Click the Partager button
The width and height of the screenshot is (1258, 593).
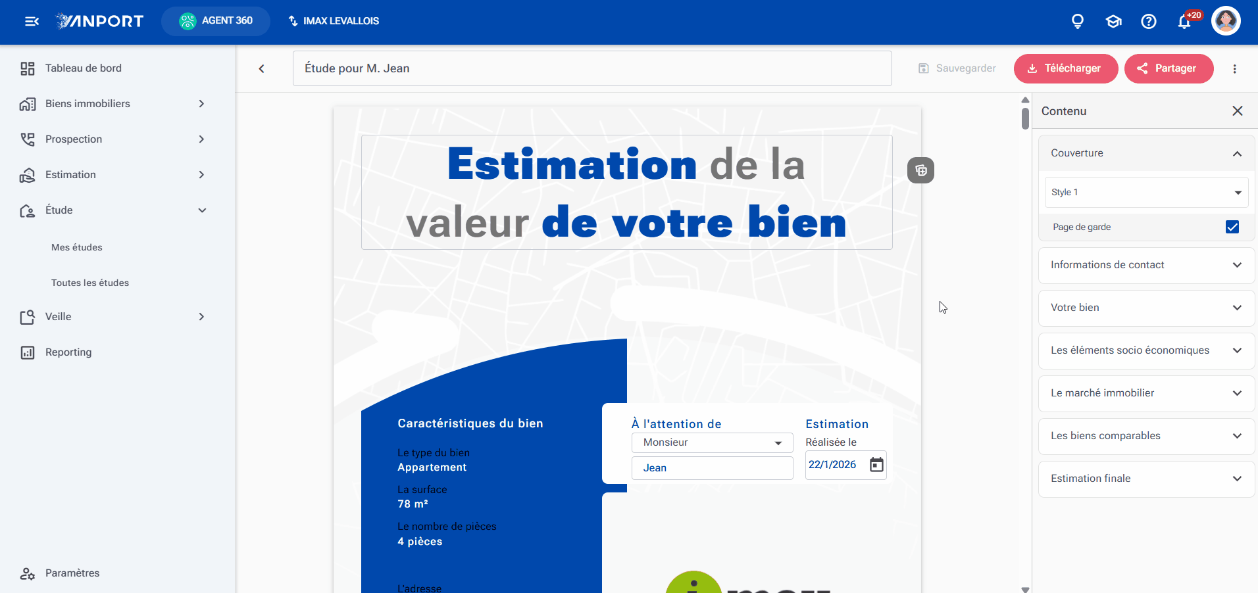1169,68
